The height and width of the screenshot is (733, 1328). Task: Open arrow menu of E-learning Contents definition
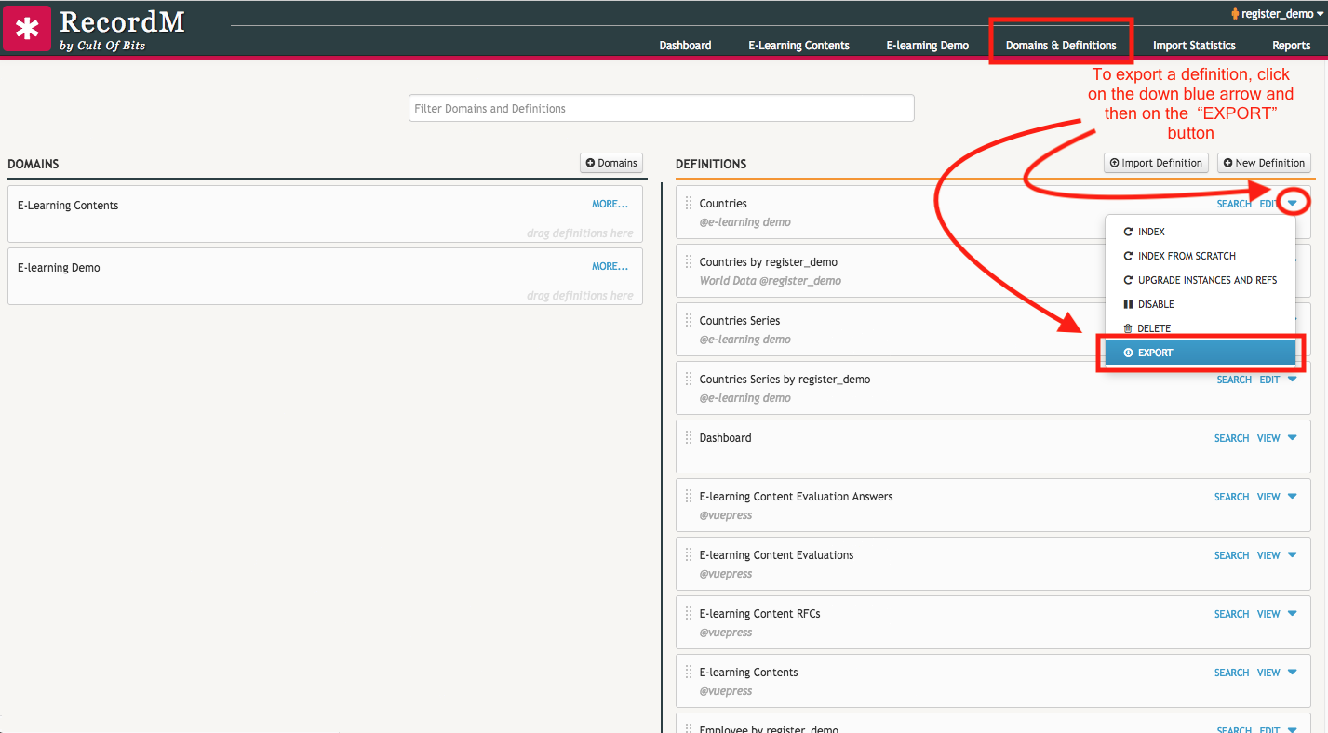pyautogui.click(x=1293, y=672)
